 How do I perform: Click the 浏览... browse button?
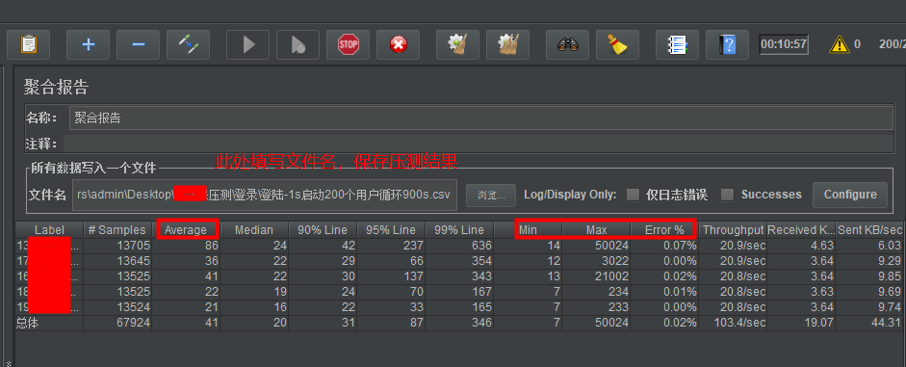(491, 196)
